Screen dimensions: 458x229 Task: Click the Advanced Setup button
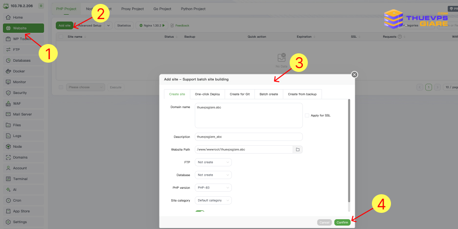(89, 25)
